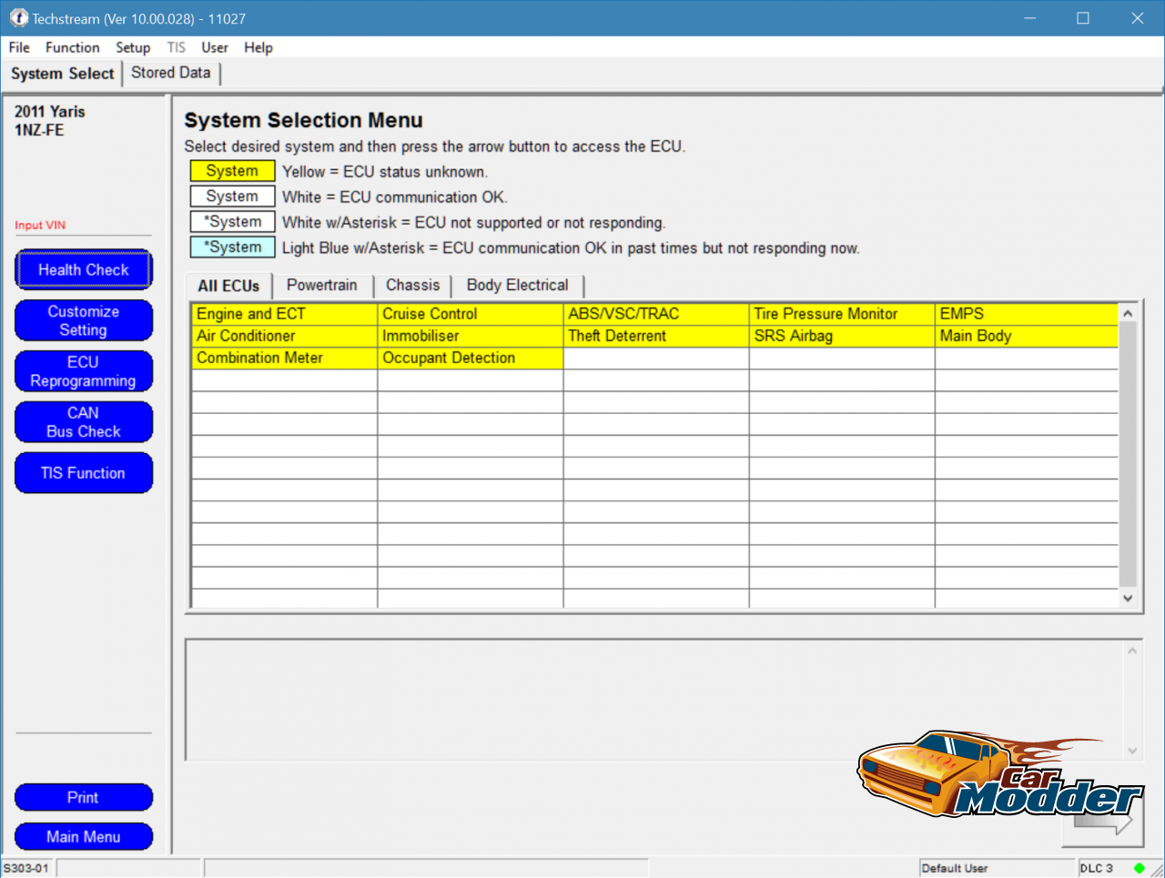This screenshot has height=878, width=1165.
Task: Minimize the Techstream window
Action: coord(1029,18)
